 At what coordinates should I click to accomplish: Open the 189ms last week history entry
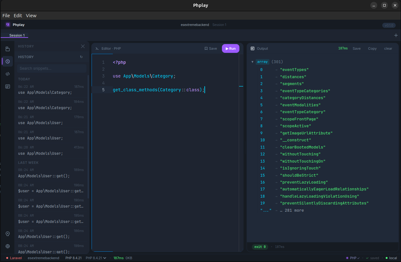tap(51, 173)
